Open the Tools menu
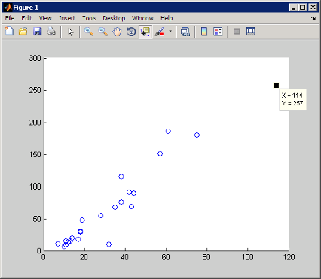Image resolution: width=321 pixels, height=279 pixels. point(89,18)
